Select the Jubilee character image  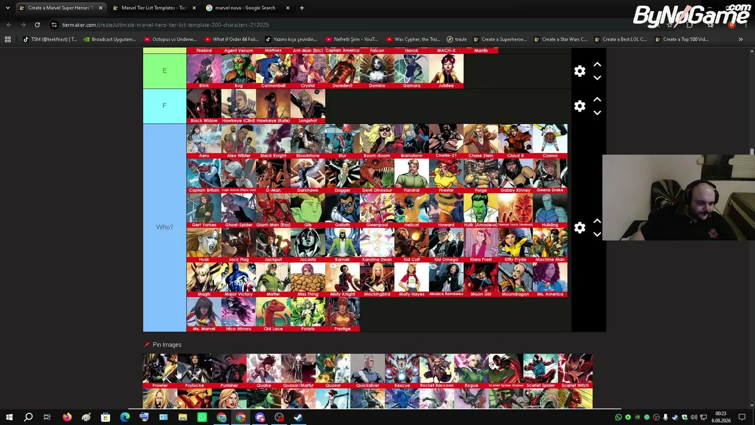click(446, 71)
